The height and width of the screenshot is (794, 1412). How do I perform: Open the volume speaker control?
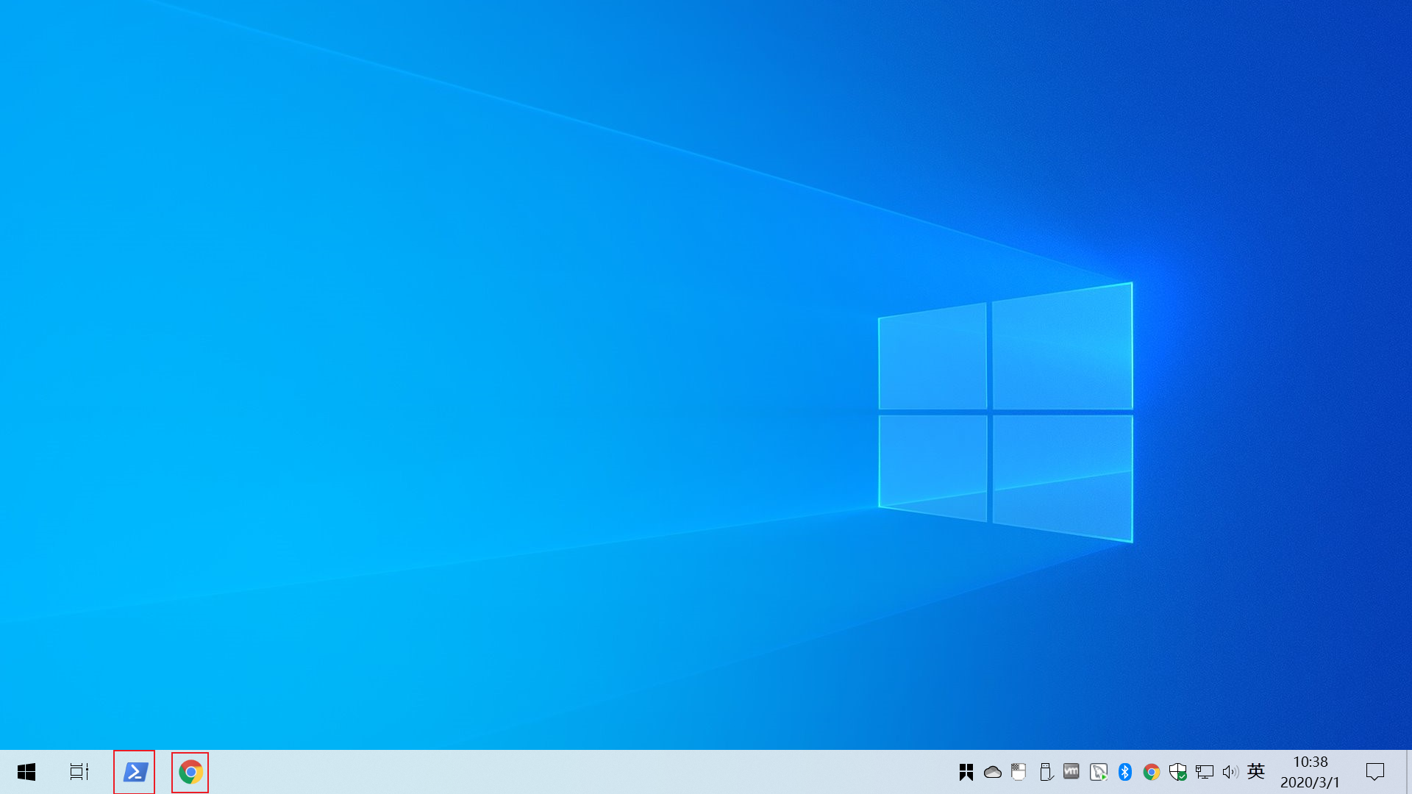click(x=1230, y=772)
